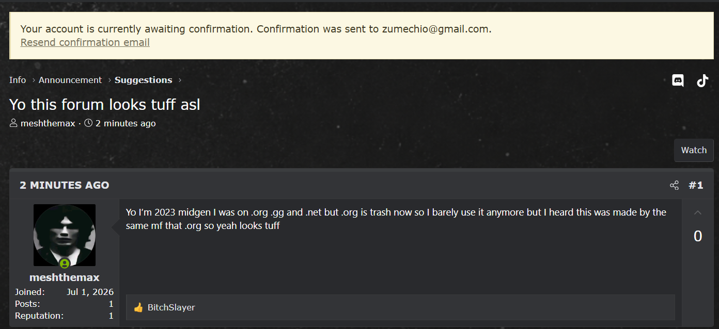Open BitchSlayer's profile from reactions
Viewport: 719px width, 329px height.
pos(171,308)
